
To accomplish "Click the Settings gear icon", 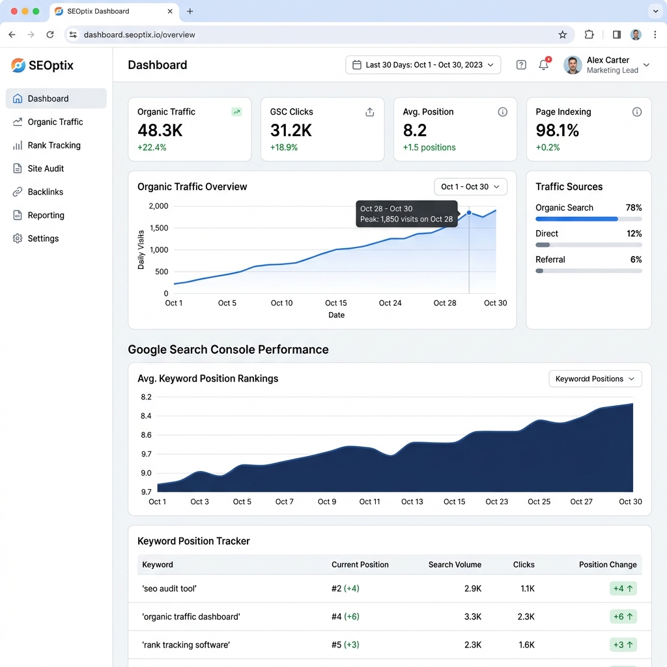I will pyautogui.click(x=18, y=238).
